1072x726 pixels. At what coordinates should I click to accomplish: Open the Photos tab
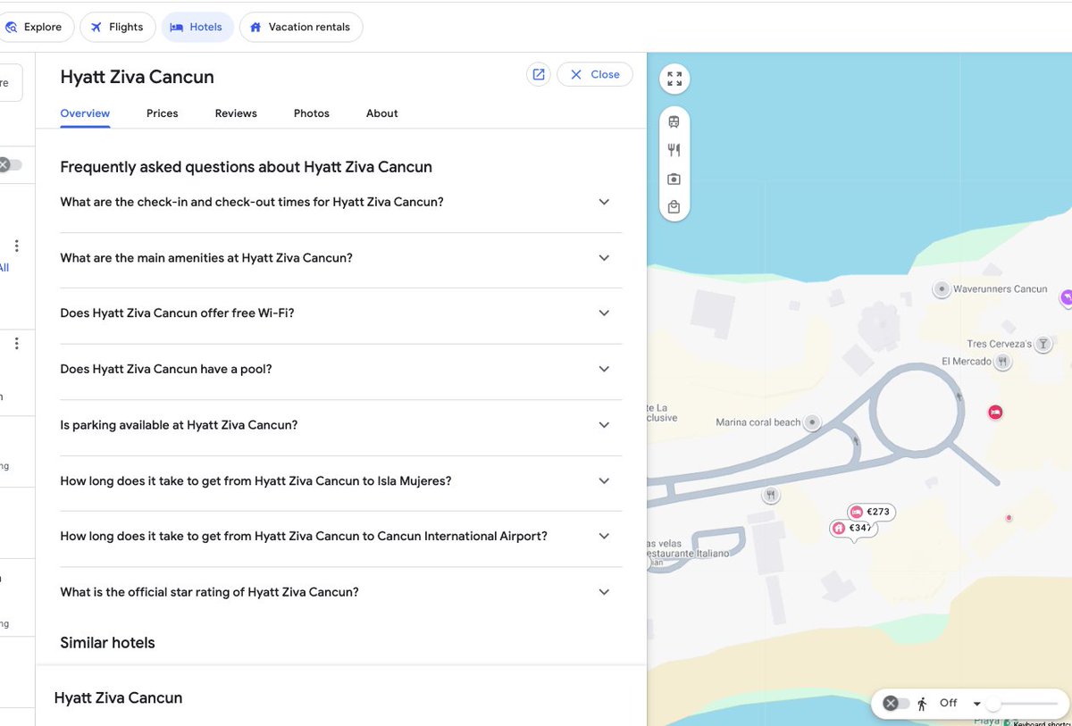(312, 113)
